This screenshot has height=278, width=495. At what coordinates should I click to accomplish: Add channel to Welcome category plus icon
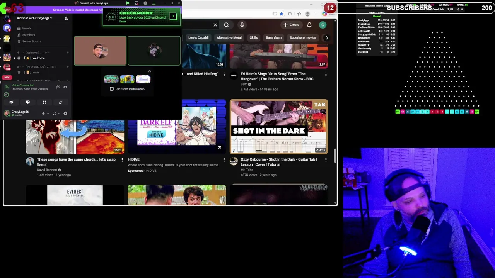67,53
